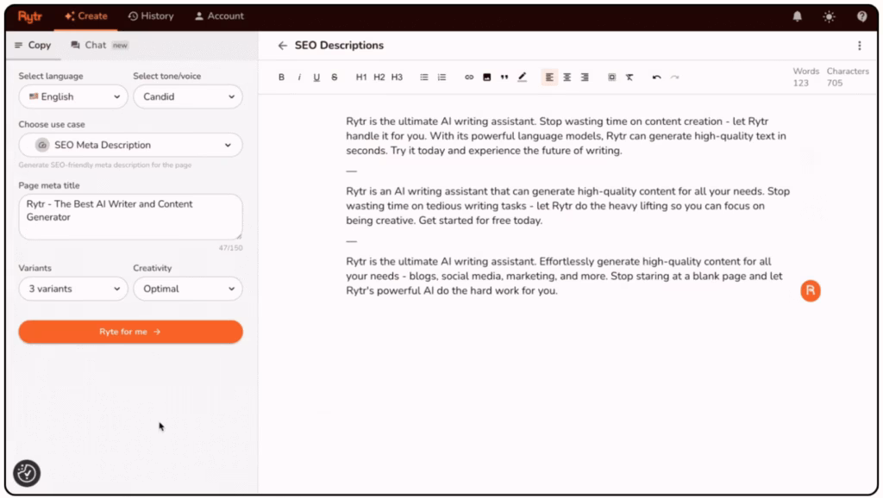883x498 pixels.
Task: Toggle bold formatting in editor toolbar
Action: point(281,78)
